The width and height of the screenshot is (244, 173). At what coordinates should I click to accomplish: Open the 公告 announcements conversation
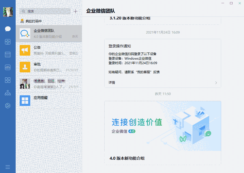point(49,50)
